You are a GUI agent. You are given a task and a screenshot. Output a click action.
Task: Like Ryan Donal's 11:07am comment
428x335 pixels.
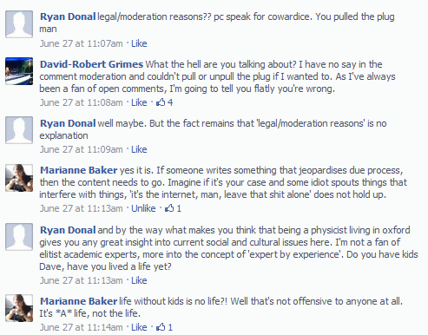pyautogui.click(x=139, y=43)
